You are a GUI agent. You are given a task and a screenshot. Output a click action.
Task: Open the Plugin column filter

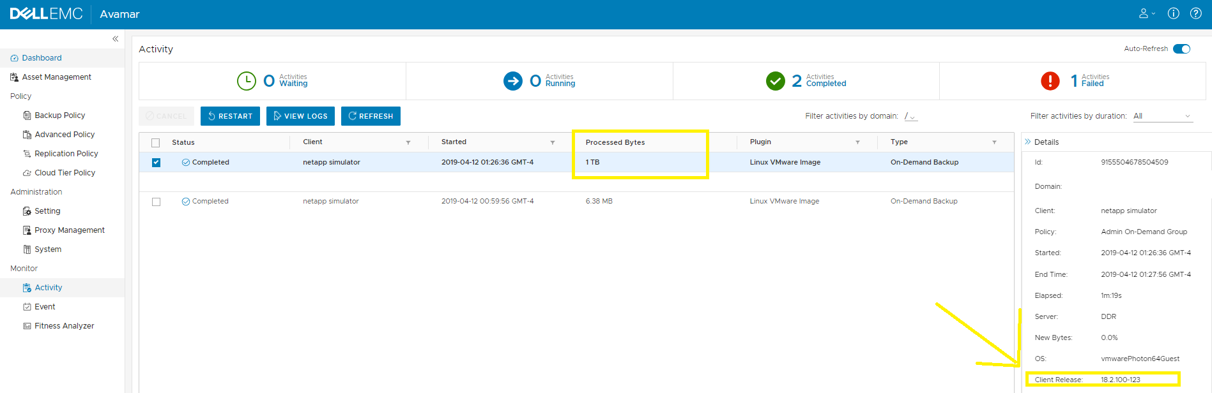pyautogui.click(x=857, y=143)
